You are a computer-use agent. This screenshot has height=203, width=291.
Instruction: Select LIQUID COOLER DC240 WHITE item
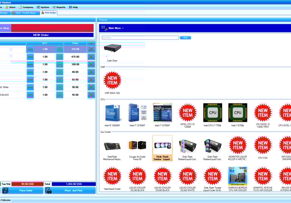point(188,179)
